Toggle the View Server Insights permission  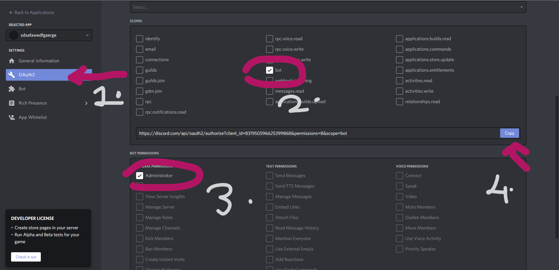tap(140, 197)
